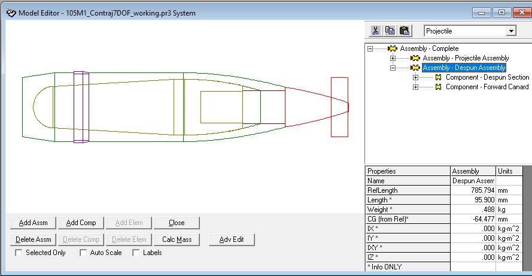The height and width of the screenshot is (276, 532).
Task: Expand the Forward Canard component node
Action: click(415, 87)
